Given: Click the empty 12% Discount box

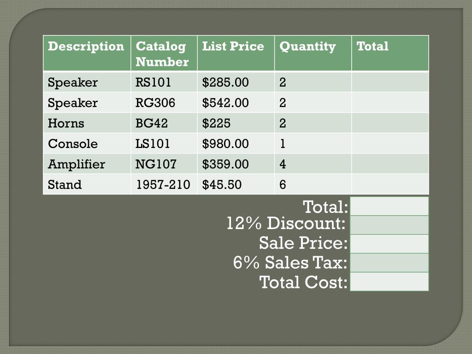Looking at the screenshot, I should [389, 225].
